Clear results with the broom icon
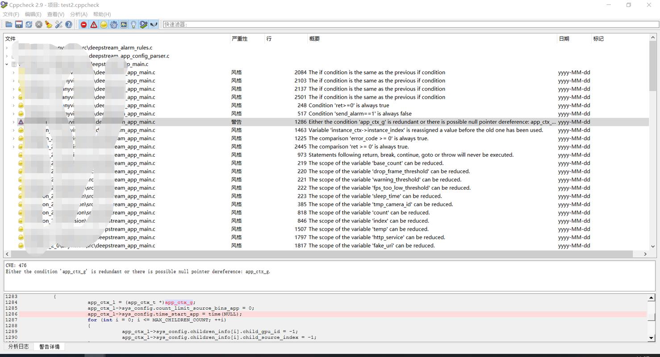This screenshot has height=357, width=660. point(49,25)
